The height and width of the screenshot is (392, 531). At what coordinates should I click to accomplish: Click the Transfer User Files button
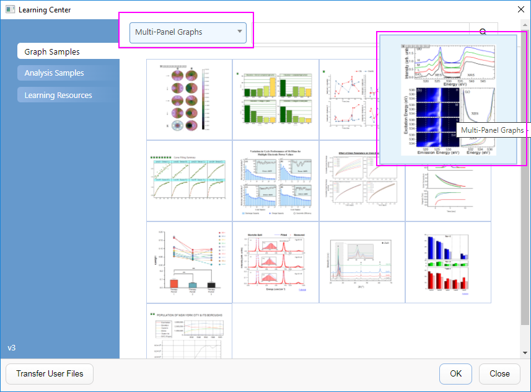(x=50, y=374)
